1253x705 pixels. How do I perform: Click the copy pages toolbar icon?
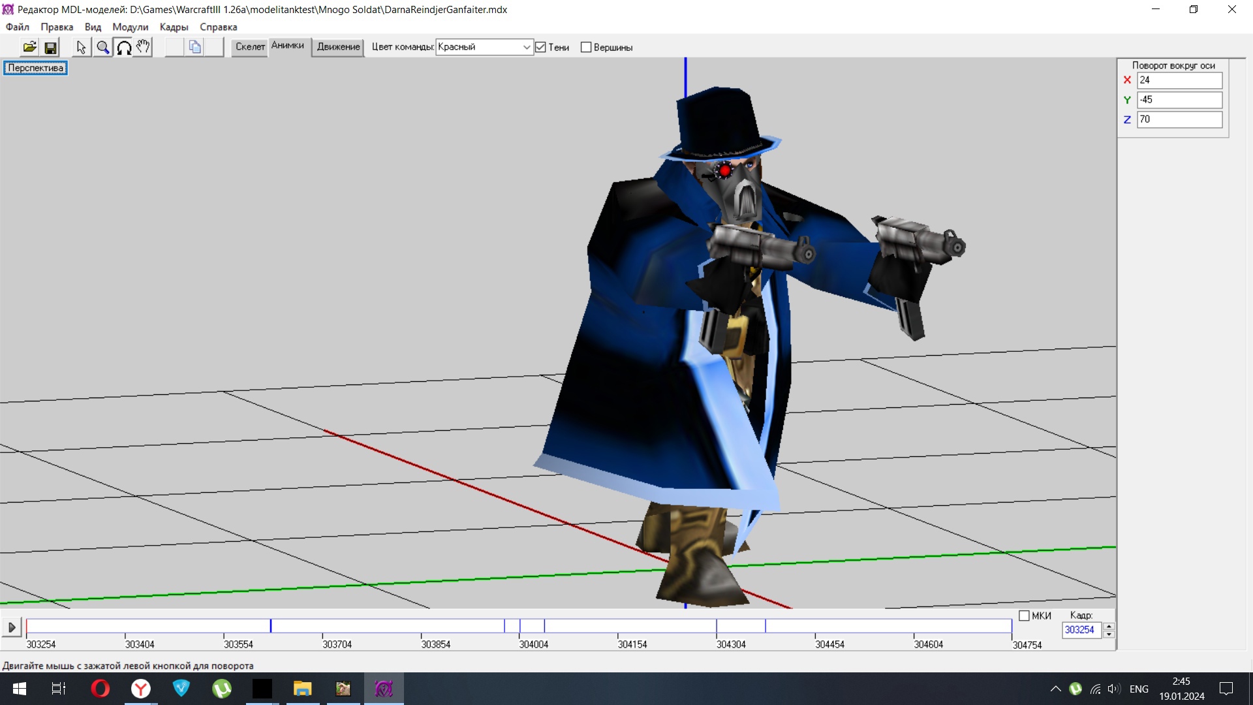click(194, 47)
